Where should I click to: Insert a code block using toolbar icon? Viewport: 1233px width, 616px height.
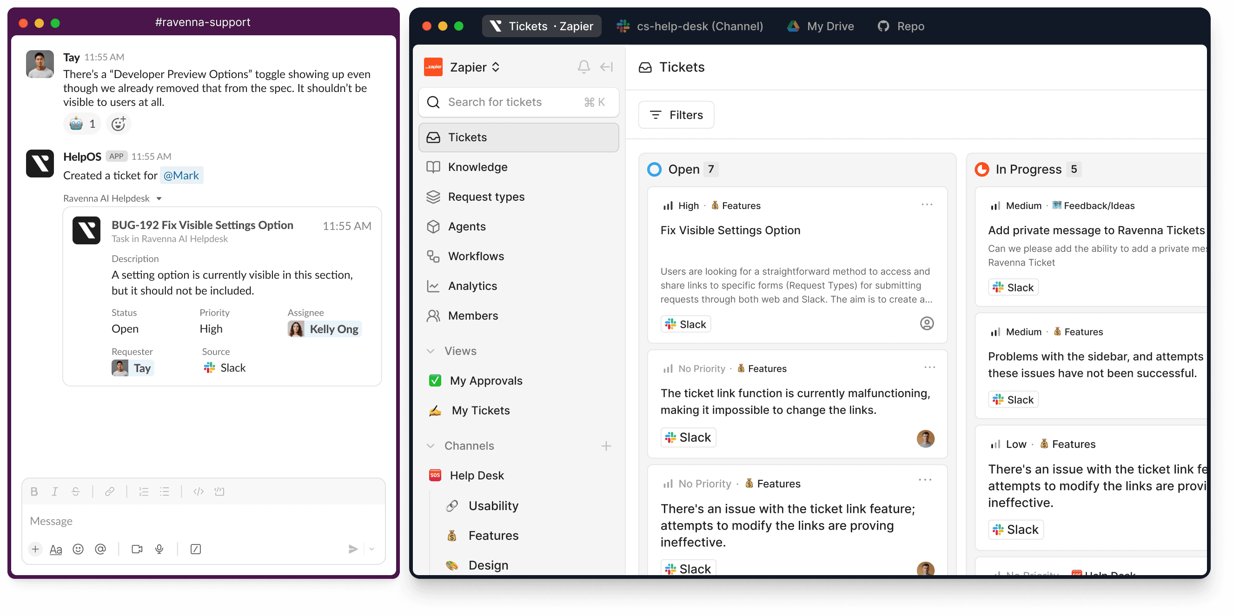219,491
